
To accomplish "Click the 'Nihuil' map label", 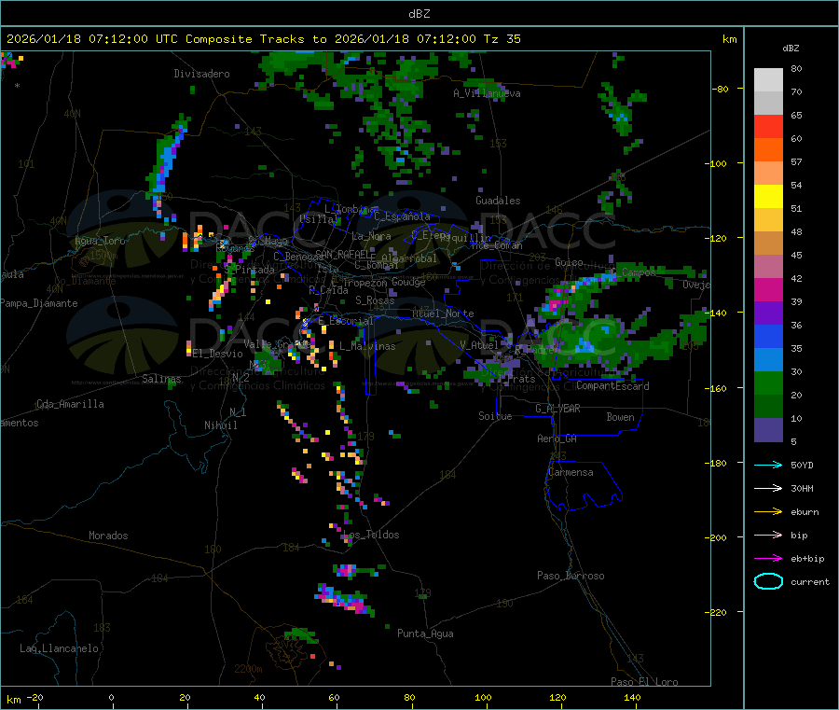I will click(221, 425).
